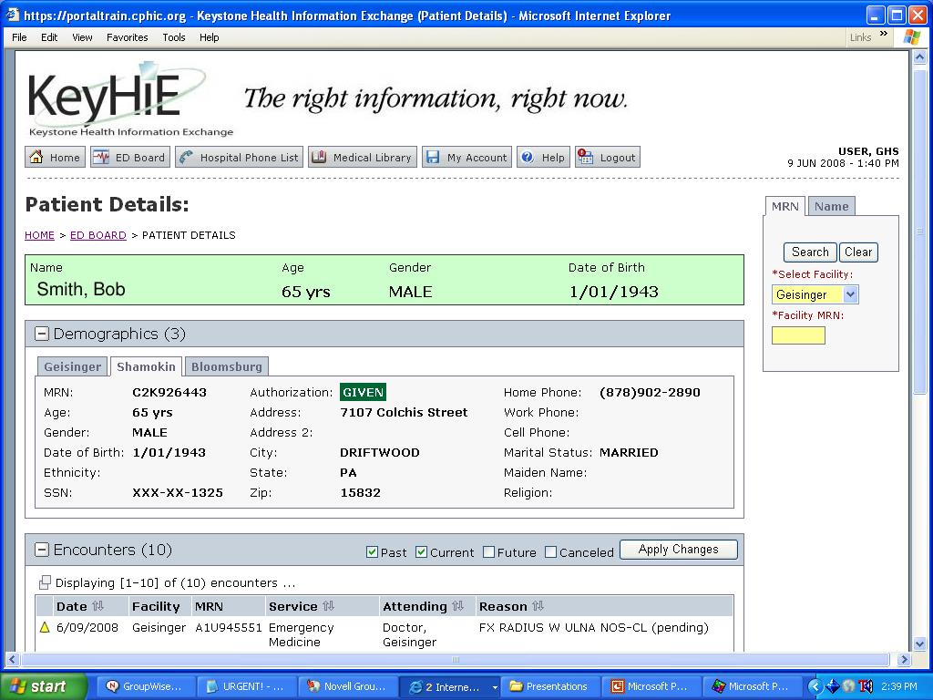933x700 pixels.
Task: Click the horizontal scrollbar thumb
Action: (x=456, y=660)
